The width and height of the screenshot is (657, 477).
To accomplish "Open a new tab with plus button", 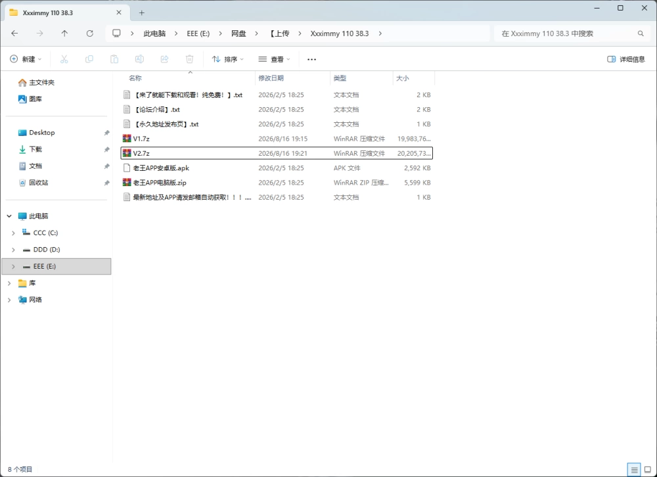I will click(x=142, y=12).
